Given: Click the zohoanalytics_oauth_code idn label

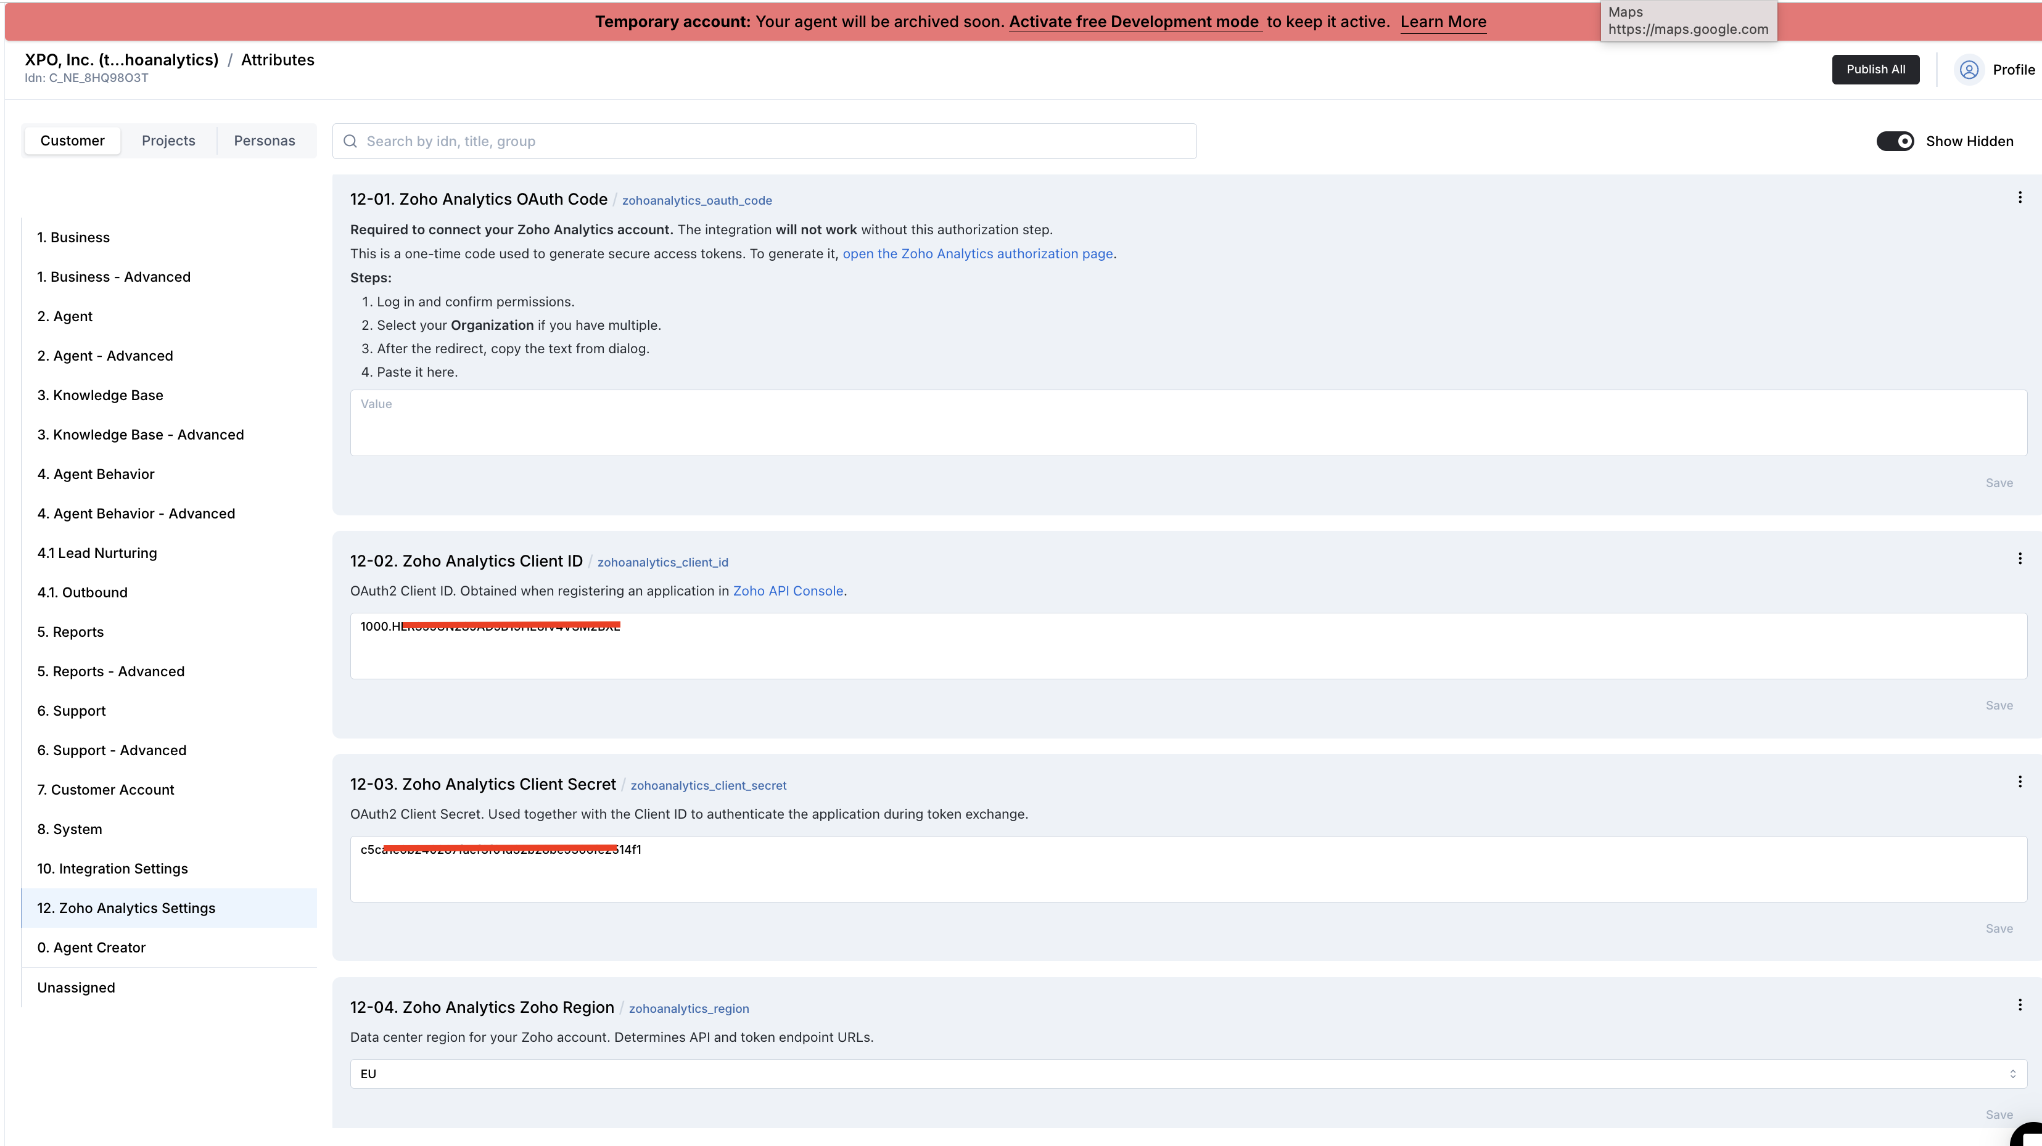Looking at the screenshot, I should (697, 202).
